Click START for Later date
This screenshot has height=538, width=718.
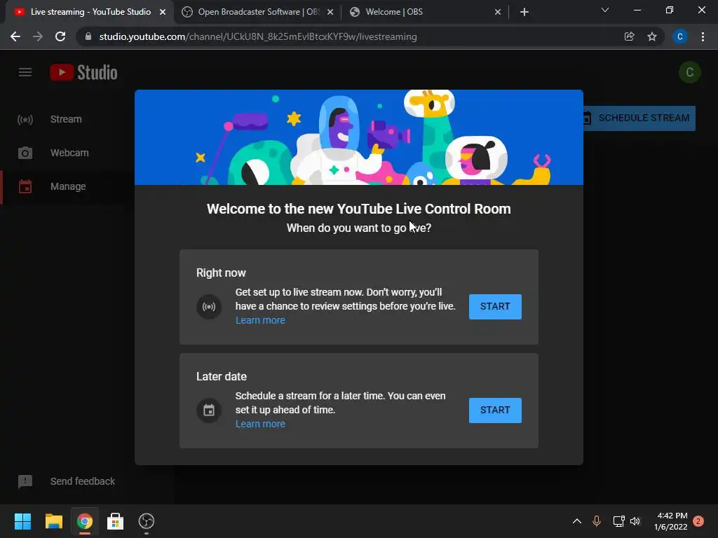tap(495, 411)
